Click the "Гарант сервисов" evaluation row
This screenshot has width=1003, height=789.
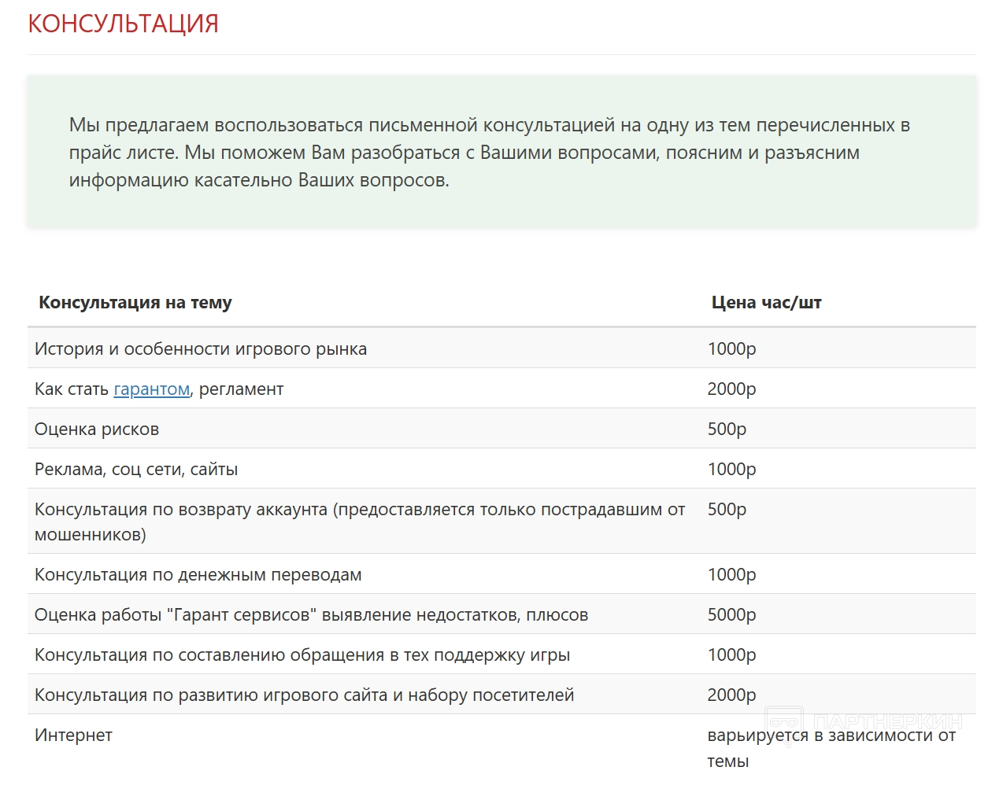311,615
